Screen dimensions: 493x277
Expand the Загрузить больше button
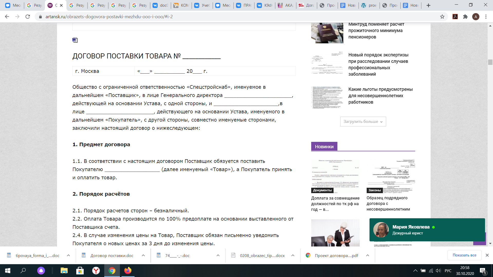coord(363,122)
